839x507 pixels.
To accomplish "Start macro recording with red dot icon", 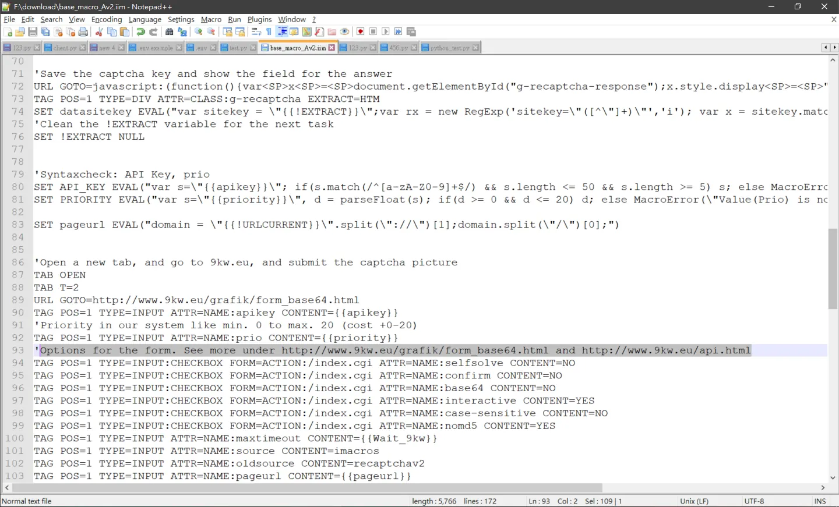I will click(361, 32).
